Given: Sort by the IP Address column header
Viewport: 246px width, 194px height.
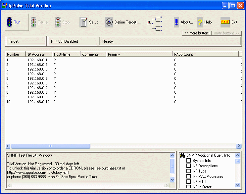Looking at the screenshot, I should coord(39,54).
